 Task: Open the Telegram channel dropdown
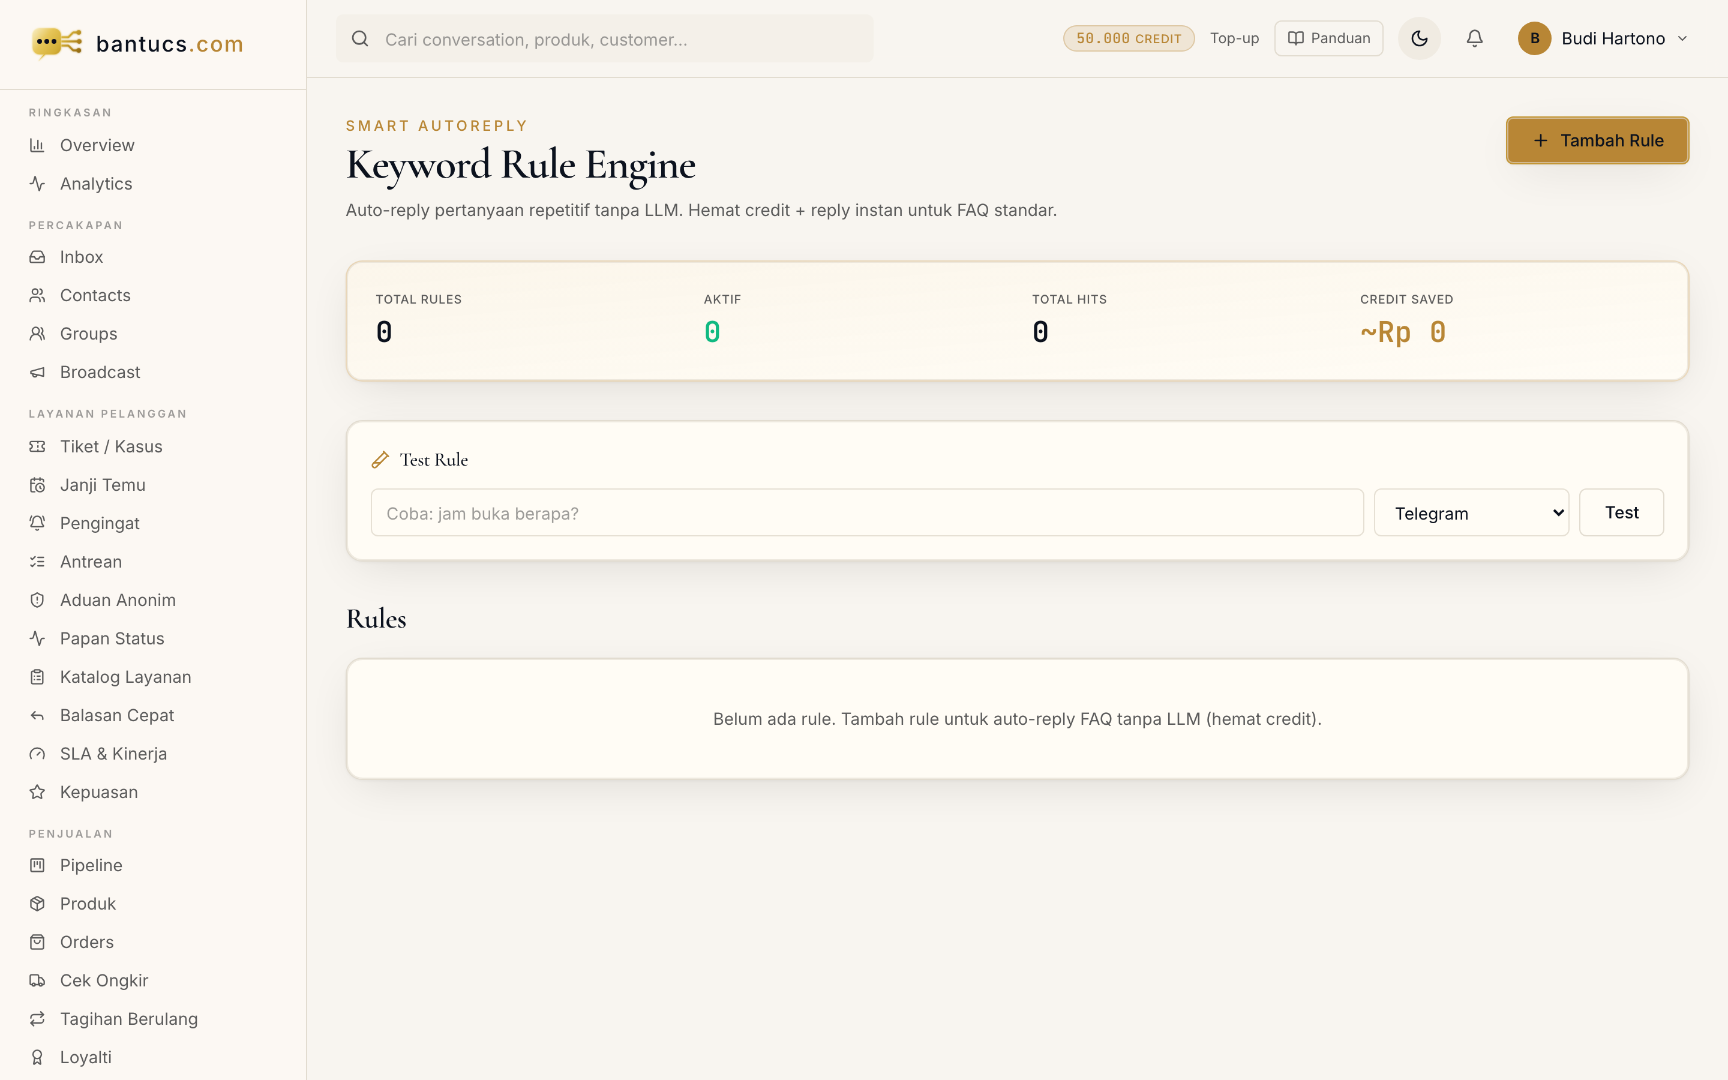pos(1471,512)
